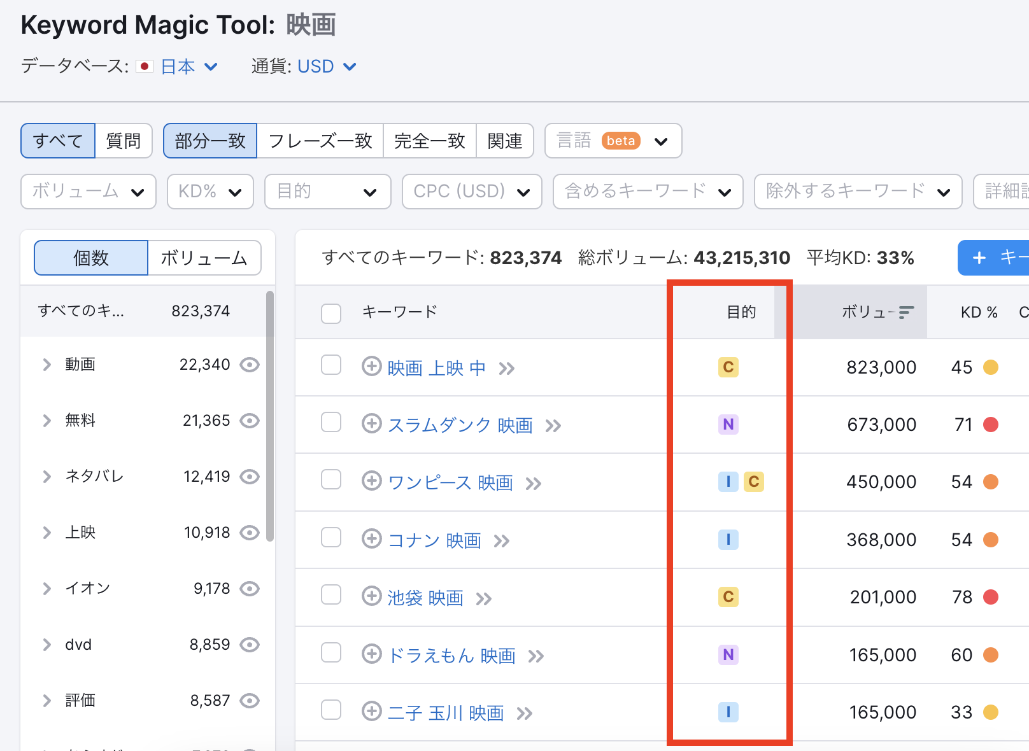
Task: Tick the checkbox for ワンピース 映画 row
Action: pos(331,479)
